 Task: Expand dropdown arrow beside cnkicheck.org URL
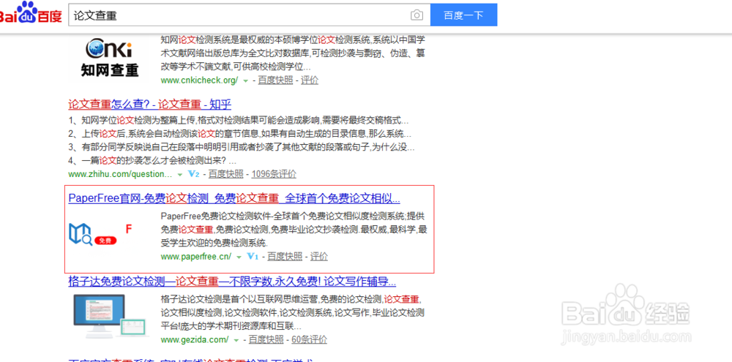(x=245, y=80)
